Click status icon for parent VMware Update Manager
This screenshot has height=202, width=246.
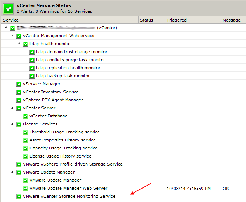[x=19, y=172]
